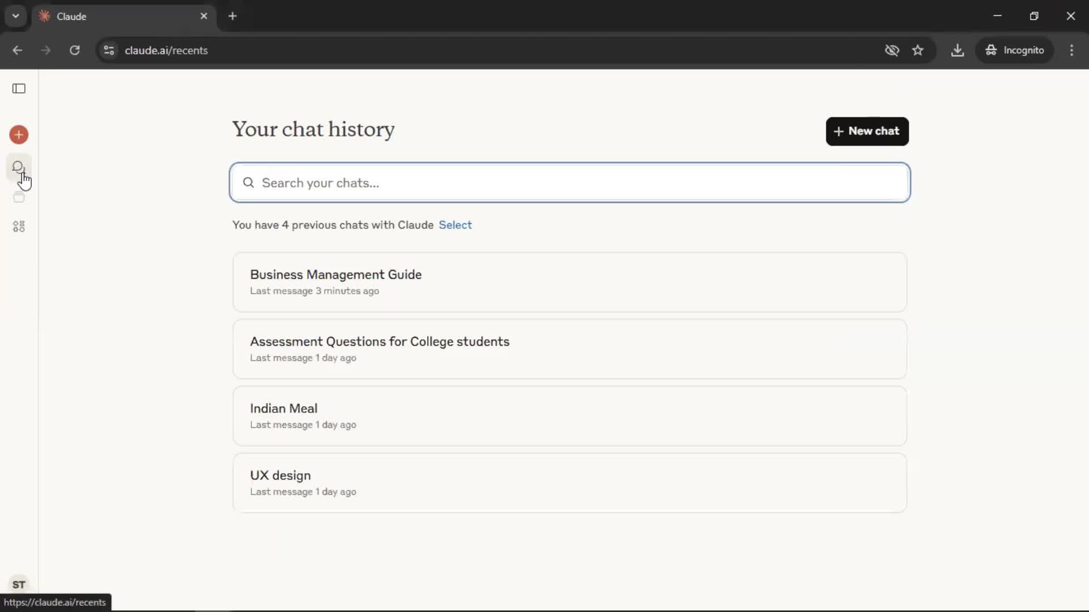
Task: Click Last message 3 minutes ago text
Action: point(314,291)
